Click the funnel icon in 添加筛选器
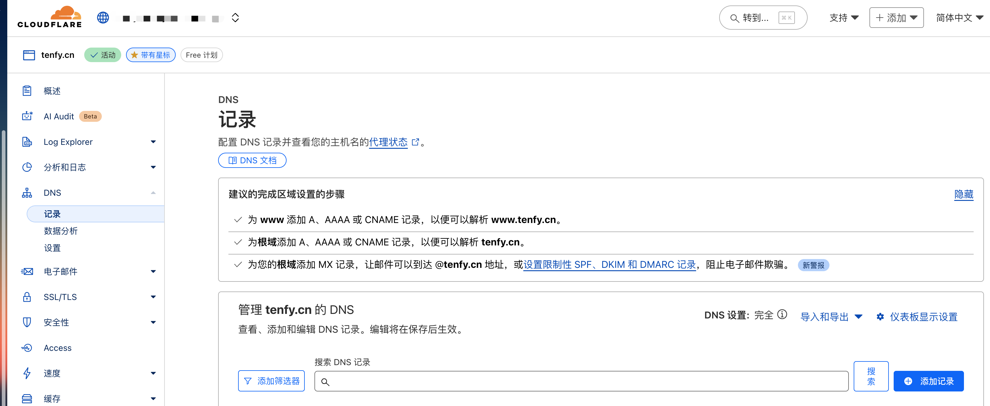The width and height of the screenshot is (990, 406). [248, 381]
